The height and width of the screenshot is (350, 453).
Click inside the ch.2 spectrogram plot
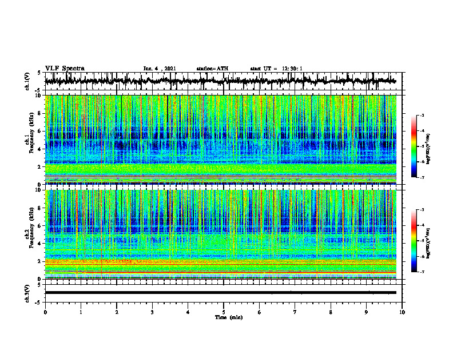tap(220, 234)
